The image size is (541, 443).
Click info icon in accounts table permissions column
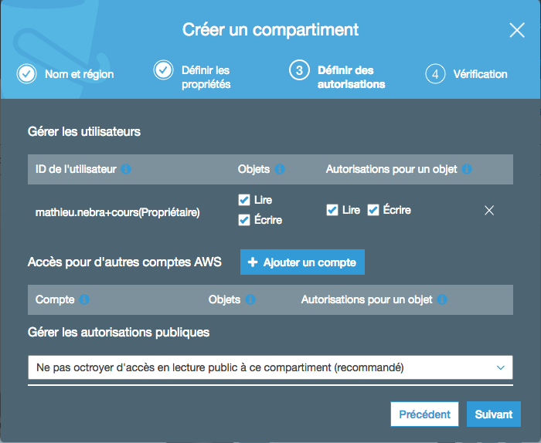coord(442,299)
